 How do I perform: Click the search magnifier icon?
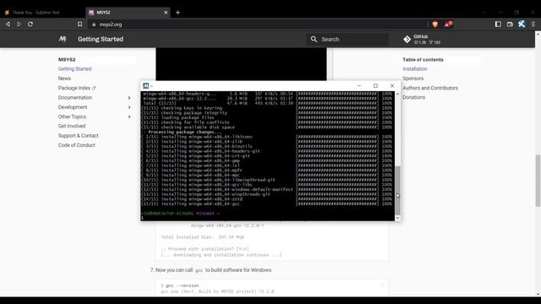[314, 40]
